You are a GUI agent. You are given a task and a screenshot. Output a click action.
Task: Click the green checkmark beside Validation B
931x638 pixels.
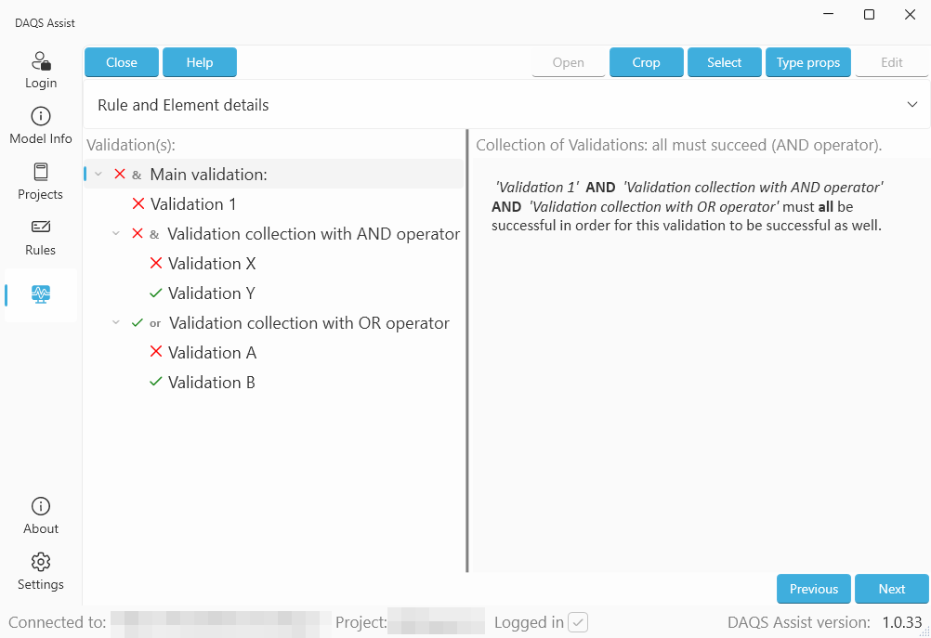pyautogui.click(x=155, y=382)
